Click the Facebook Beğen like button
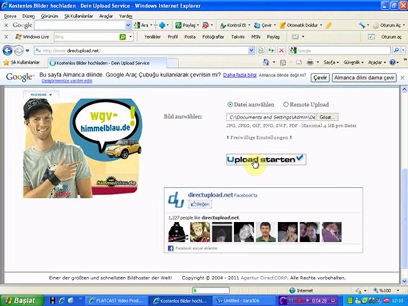The height and width of the screenshot is (306, 408). click(200, 204)
